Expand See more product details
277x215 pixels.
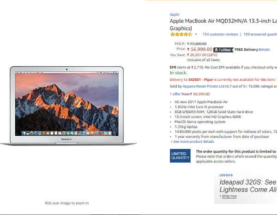point(193,141)
